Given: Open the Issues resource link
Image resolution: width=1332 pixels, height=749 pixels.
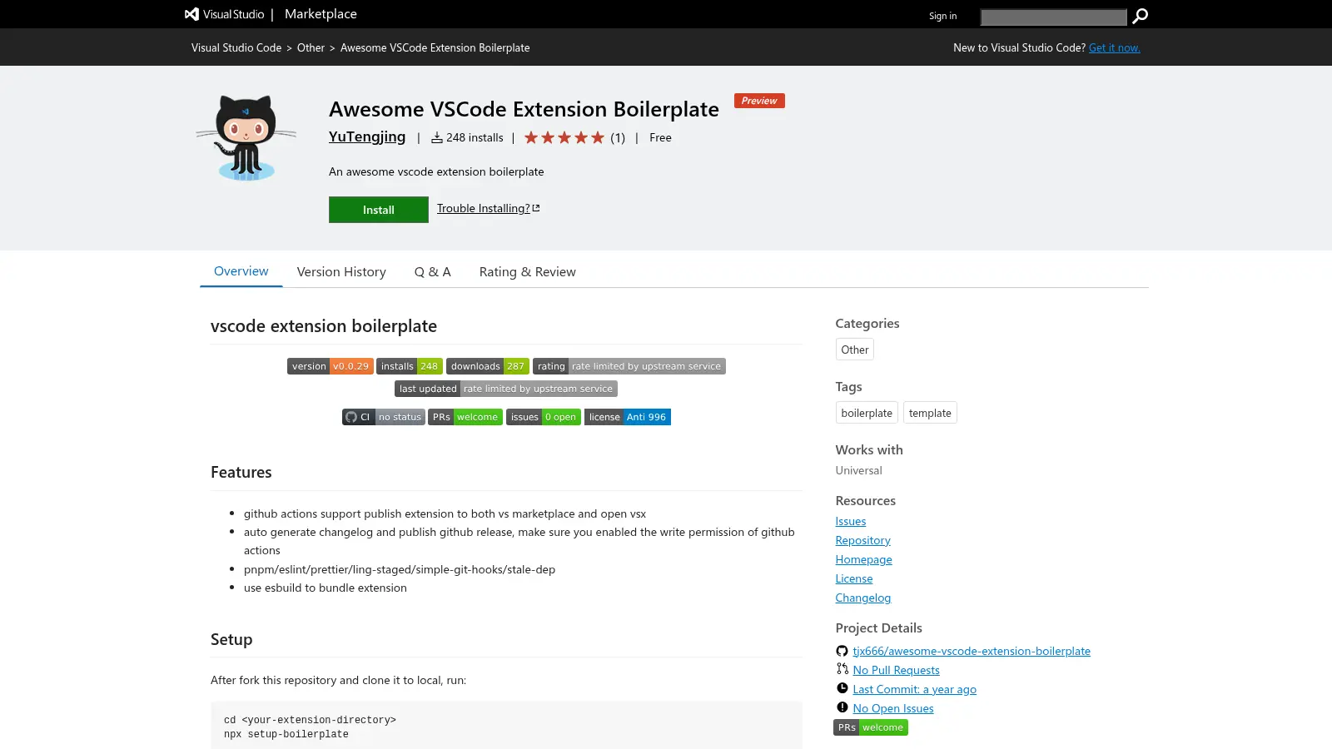Looking at the screenshot, I should coord(851,521).
